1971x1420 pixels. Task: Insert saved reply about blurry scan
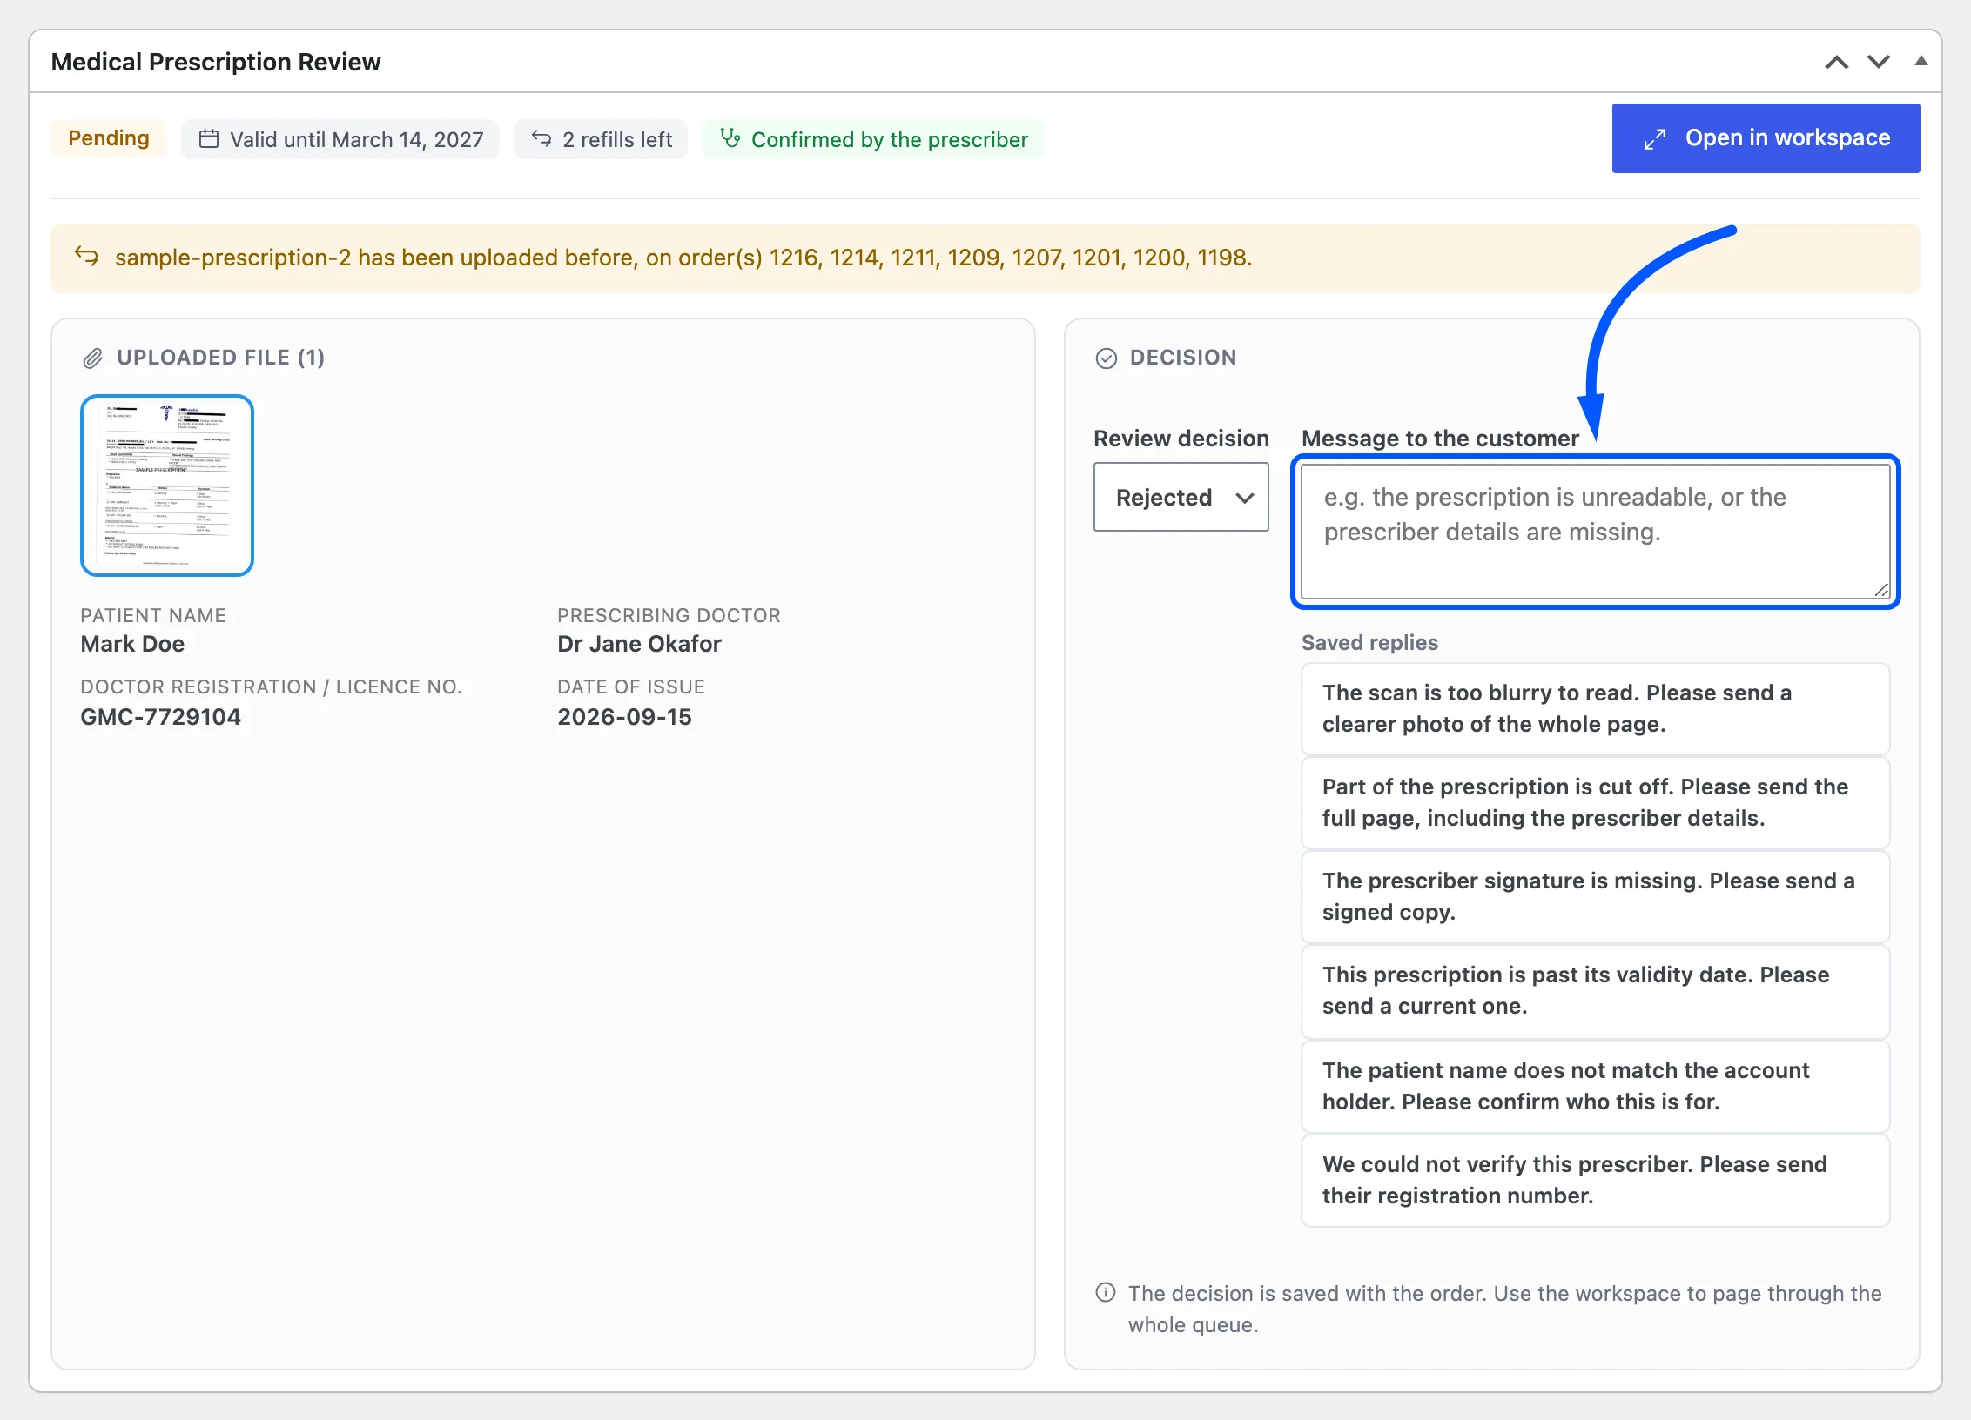pos(1595,708)
